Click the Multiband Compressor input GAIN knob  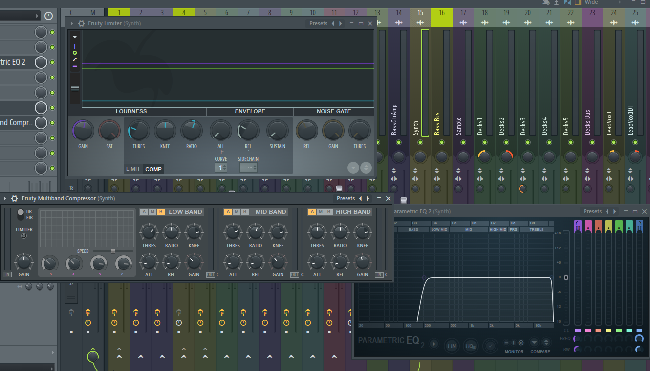[24, 262]
